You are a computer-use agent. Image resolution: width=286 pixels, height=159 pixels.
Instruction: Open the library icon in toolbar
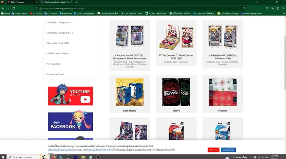(273, 9)
